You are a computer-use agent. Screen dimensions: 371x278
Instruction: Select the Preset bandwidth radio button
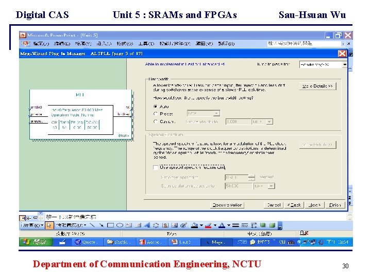(x=156, y=114)
